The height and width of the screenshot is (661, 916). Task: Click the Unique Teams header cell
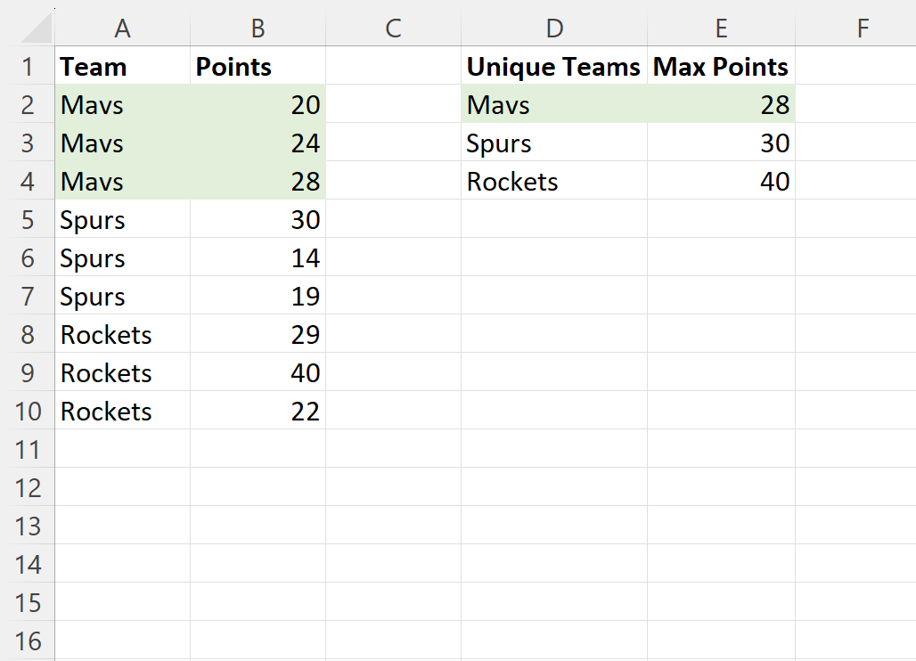[554, 67]
